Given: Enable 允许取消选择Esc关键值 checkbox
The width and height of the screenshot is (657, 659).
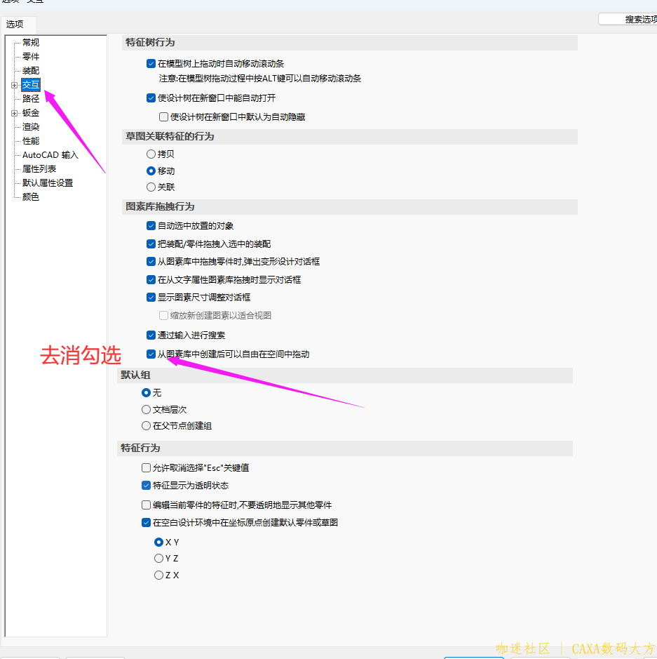Looking at the screenshot, I should point(146,467).
